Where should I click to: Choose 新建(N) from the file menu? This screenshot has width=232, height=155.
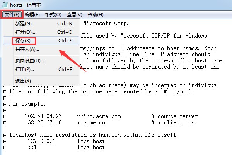(x=23, y=23)
